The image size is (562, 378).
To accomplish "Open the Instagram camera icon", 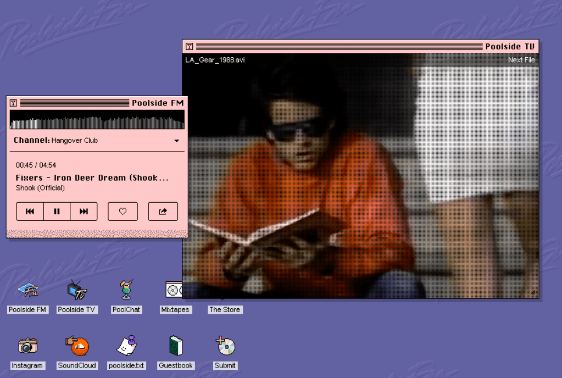I will 27,346.
